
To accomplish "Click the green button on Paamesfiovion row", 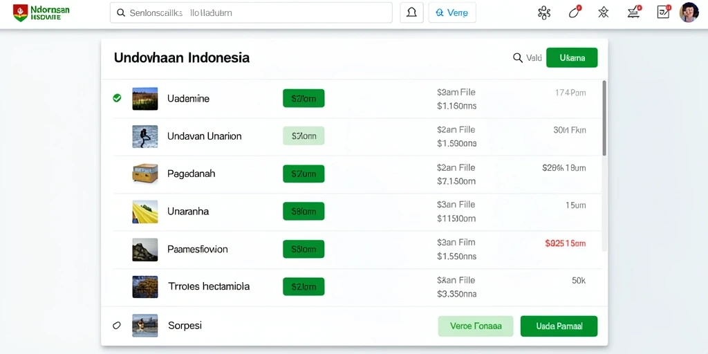I will (304, 249).
